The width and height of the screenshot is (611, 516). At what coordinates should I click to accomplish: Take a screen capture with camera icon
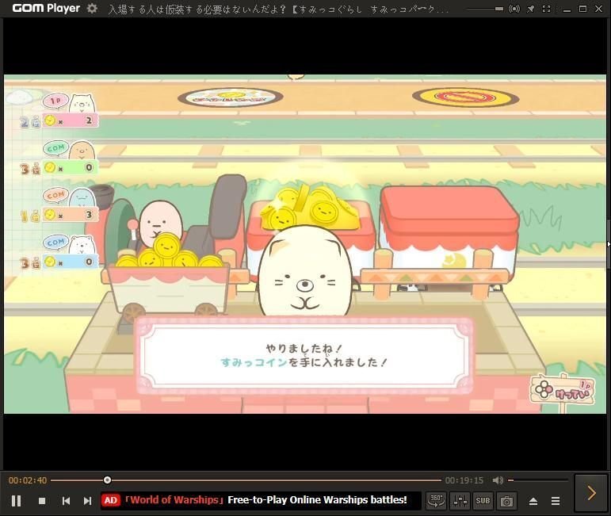[x=506, y=501]
